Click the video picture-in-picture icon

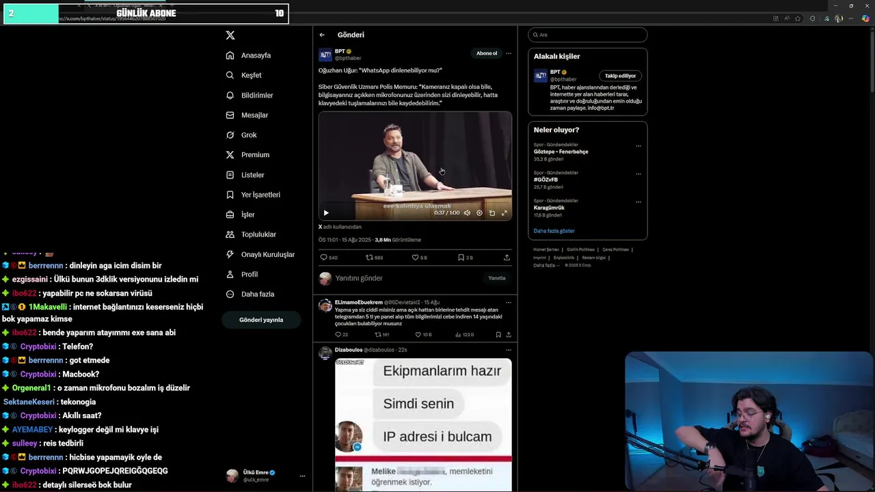click(x=492, y=213)
